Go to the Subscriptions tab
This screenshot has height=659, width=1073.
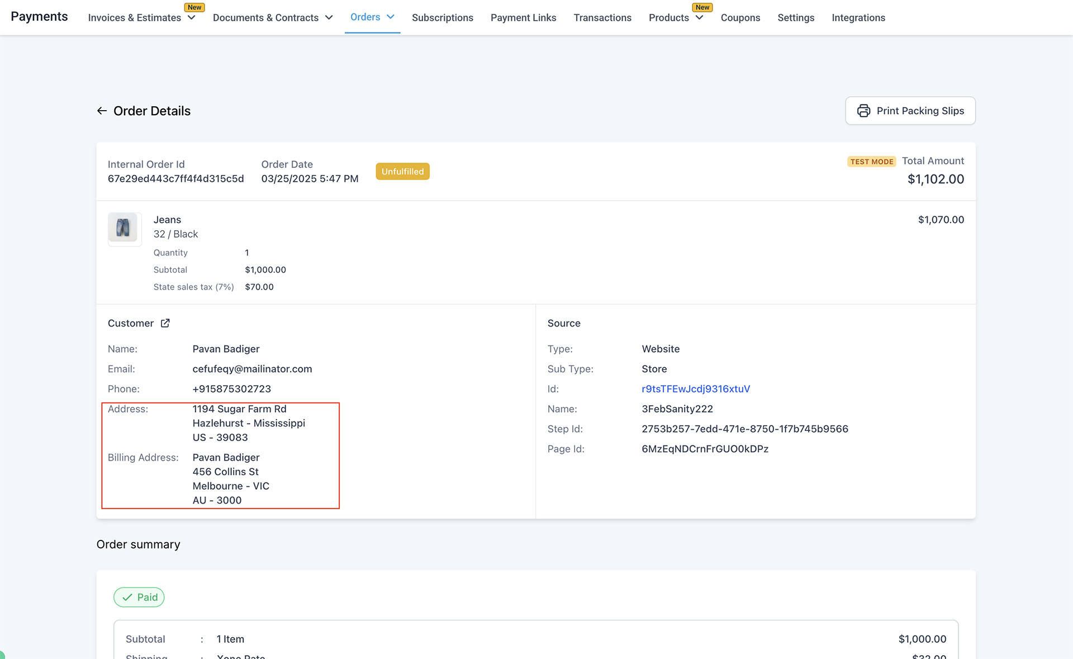(x=442, y=17)
